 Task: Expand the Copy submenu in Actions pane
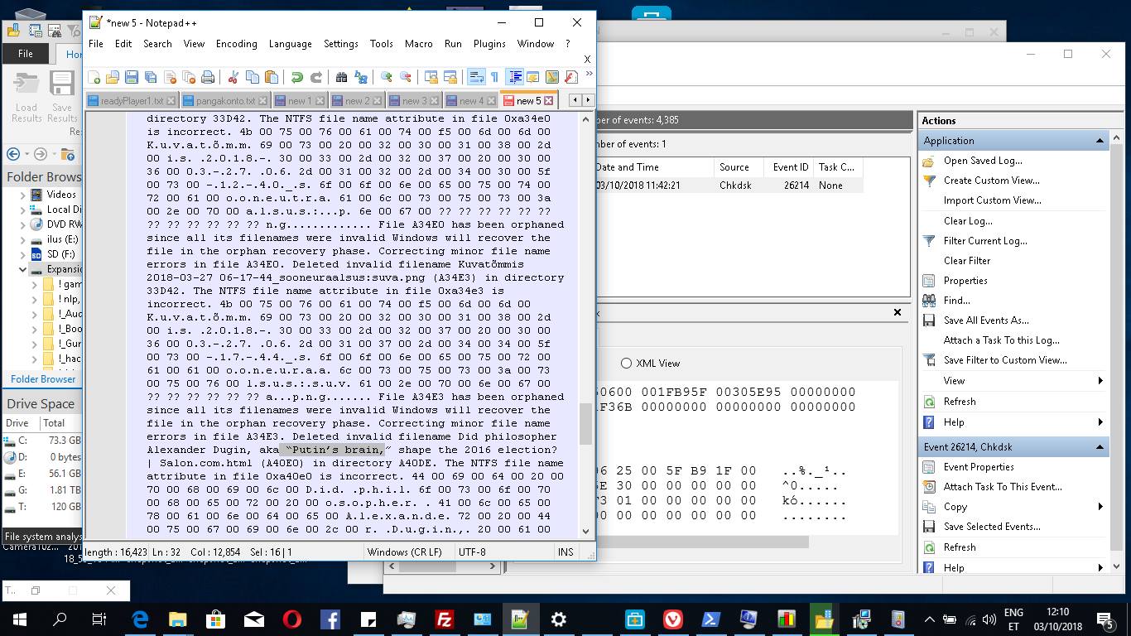pos(1100,507)
